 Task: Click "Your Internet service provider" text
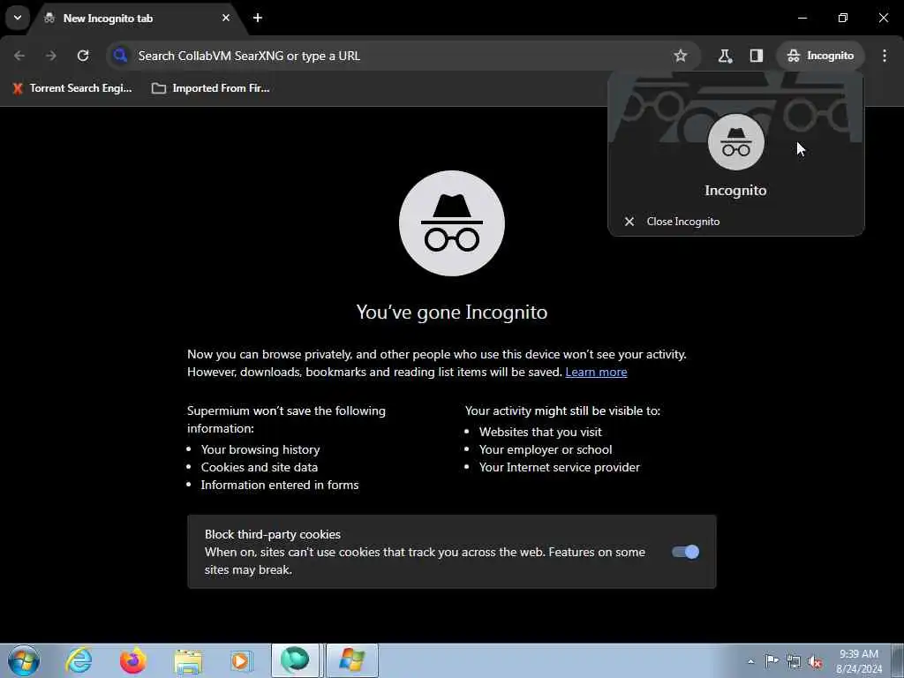559,468
